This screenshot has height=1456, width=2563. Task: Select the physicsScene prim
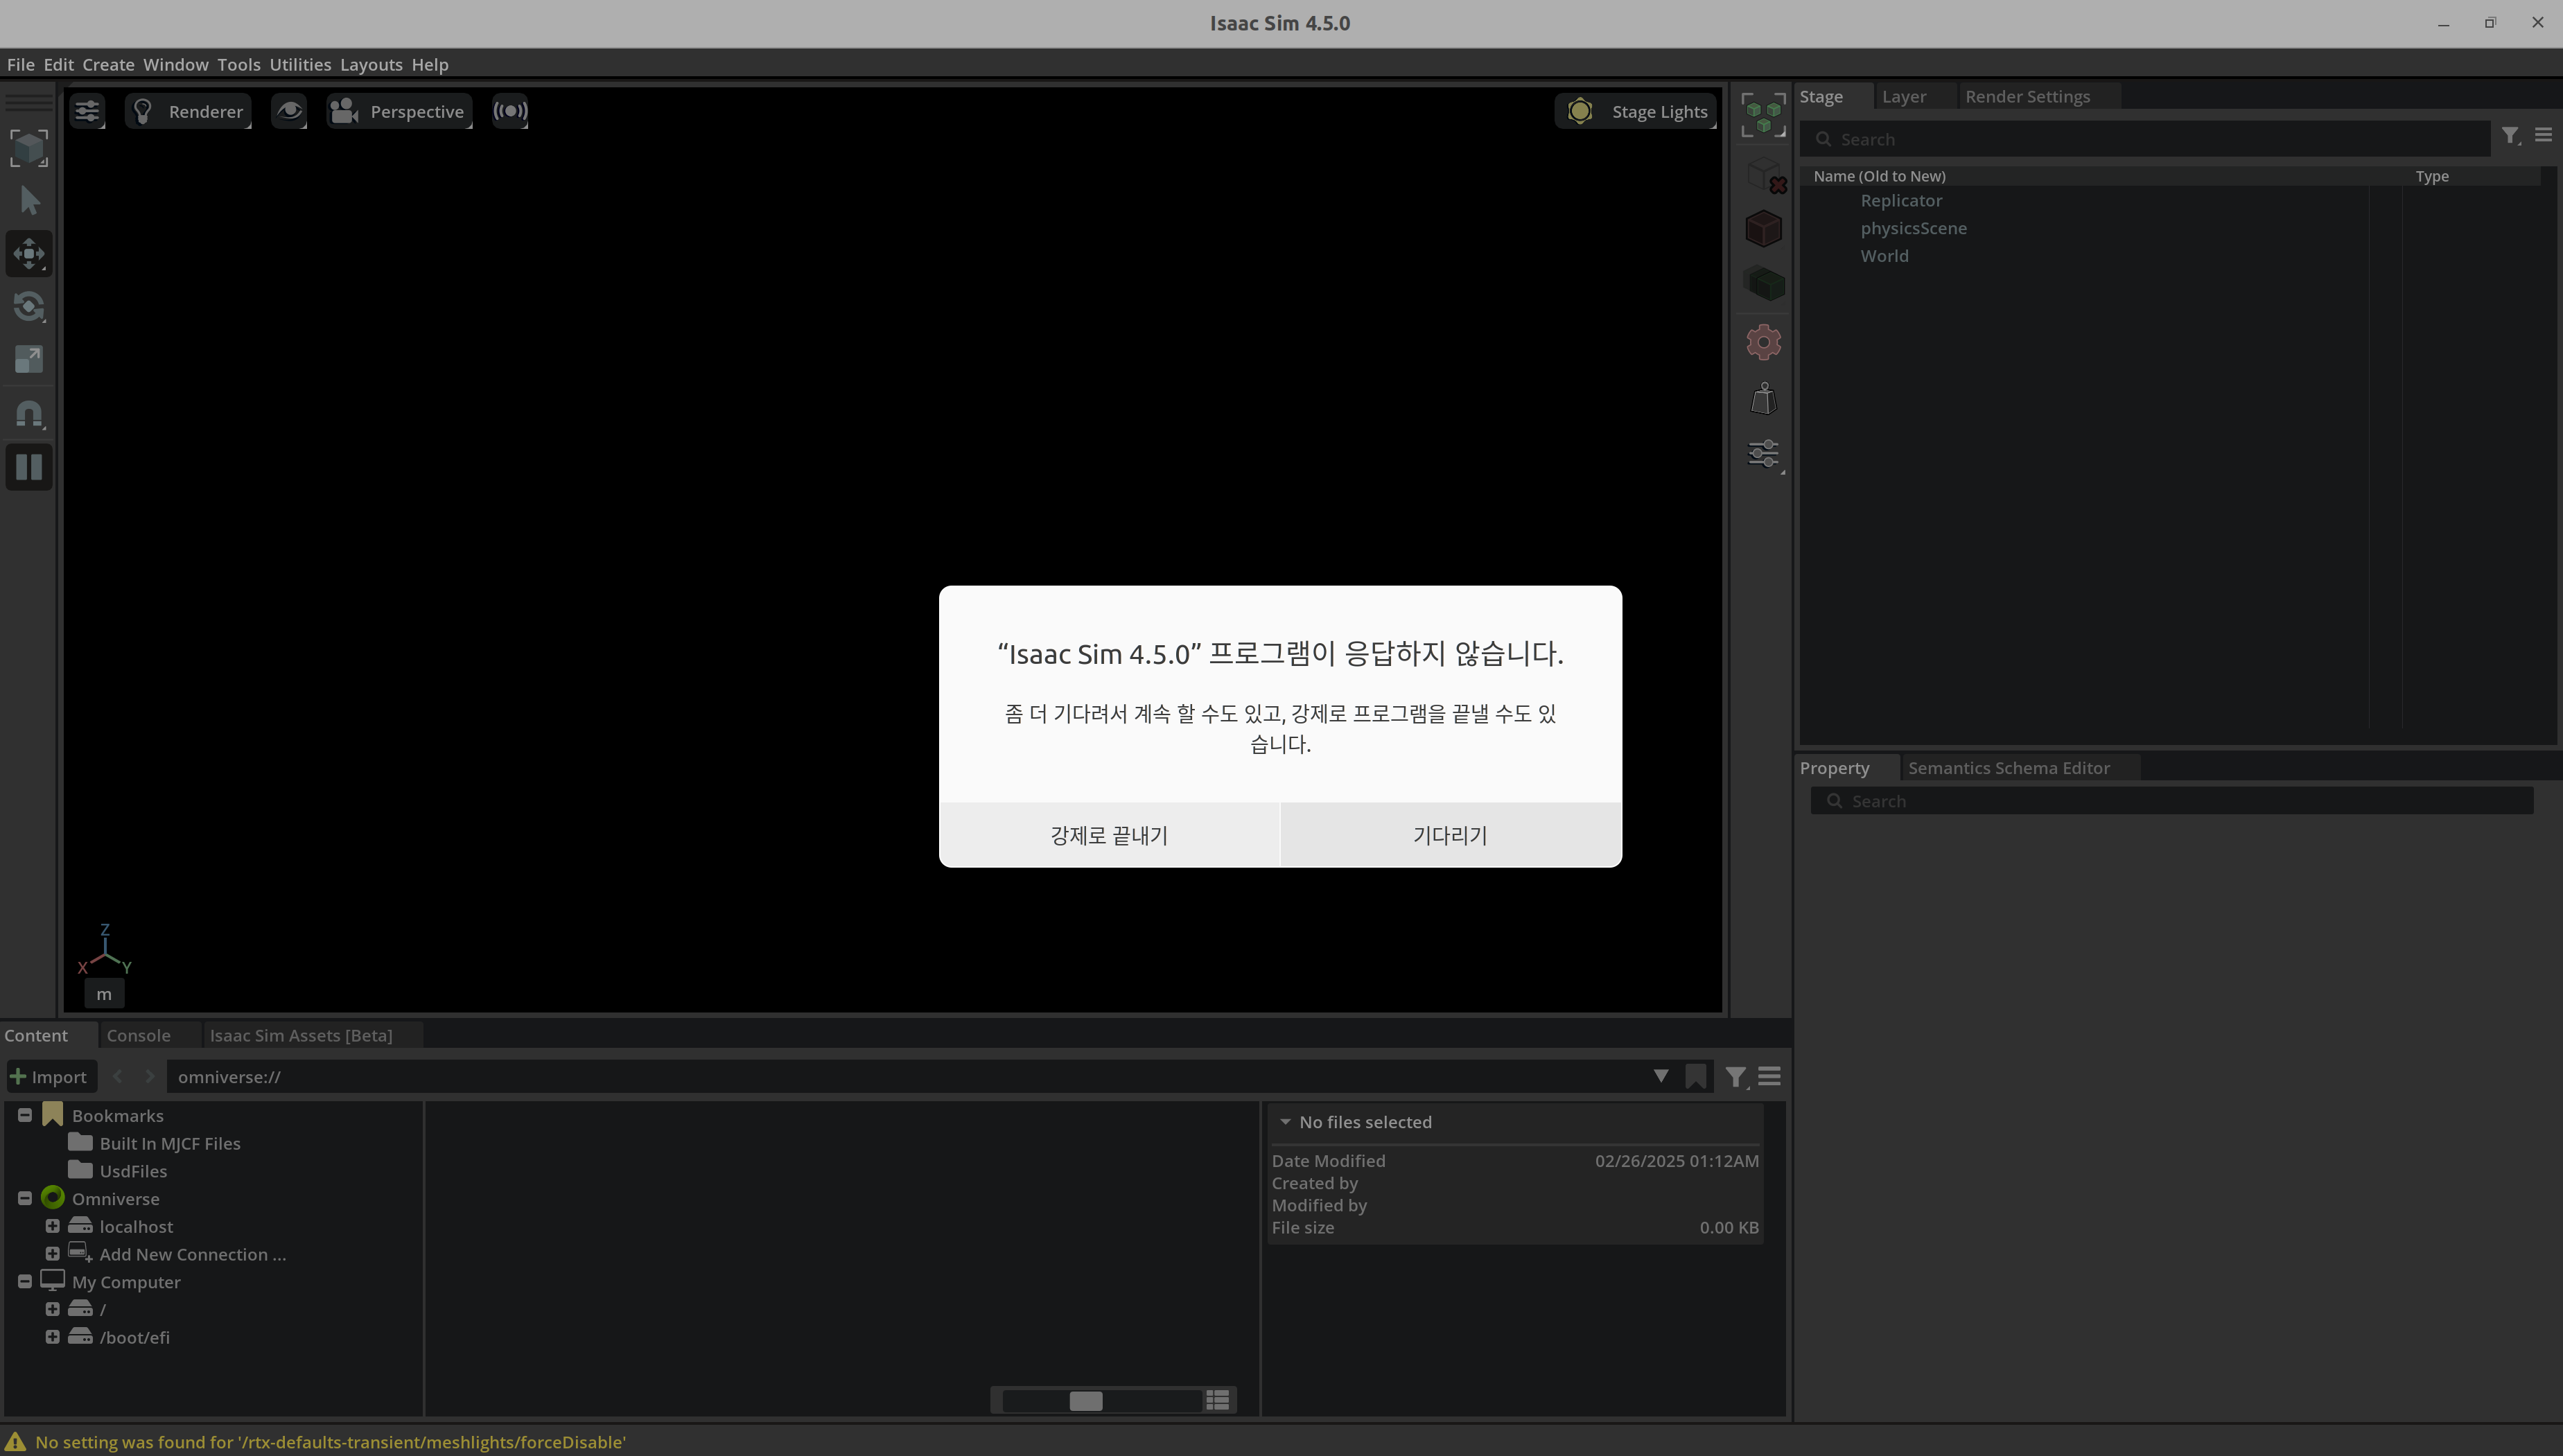pyautogui.click(x=1913, y=228)
